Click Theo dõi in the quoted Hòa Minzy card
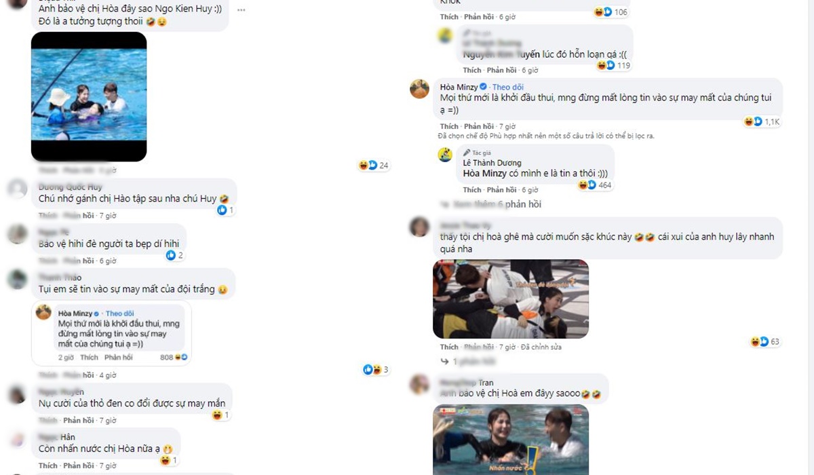 click(119, 313)
